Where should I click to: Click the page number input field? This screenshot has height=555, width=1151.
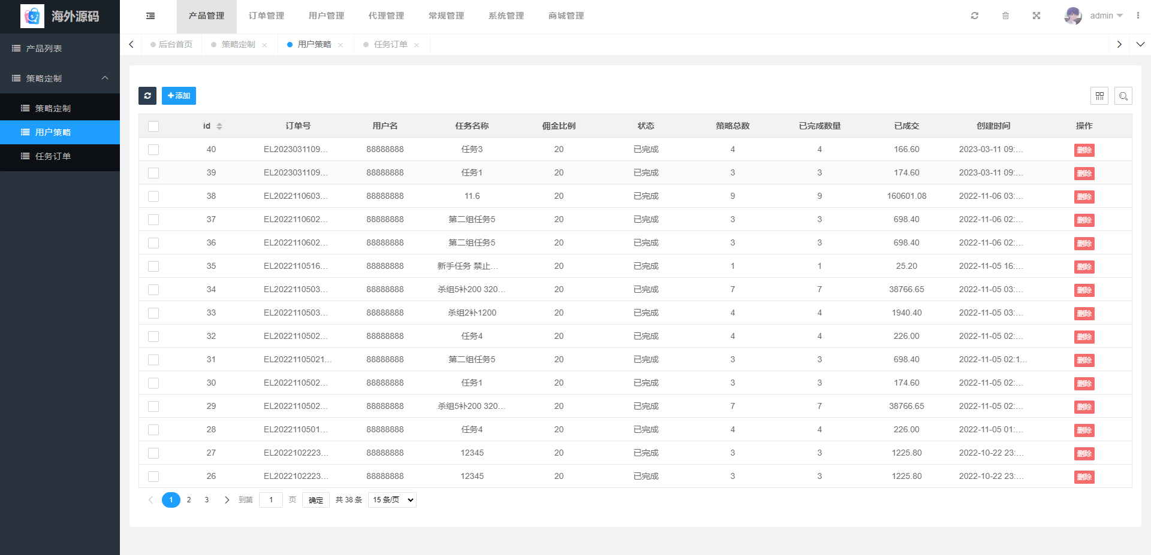[x=271, y=500]
